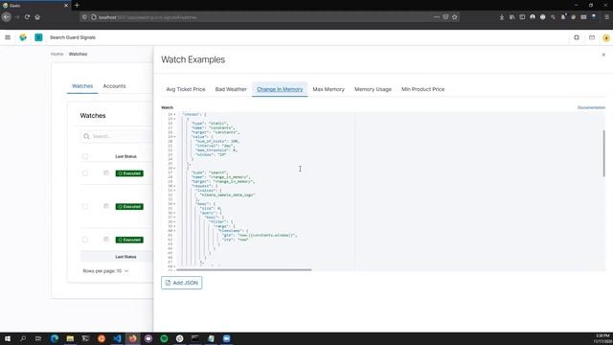Collapse the code fold at line 26

(x=174, y=169)
